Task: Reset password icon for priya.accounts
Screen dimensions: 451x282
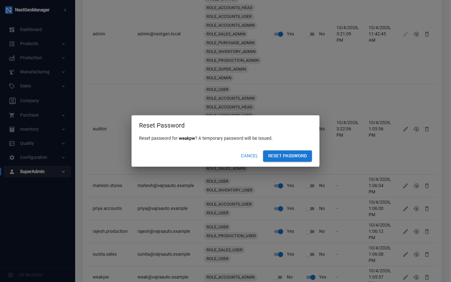Action: pos(416,209)
